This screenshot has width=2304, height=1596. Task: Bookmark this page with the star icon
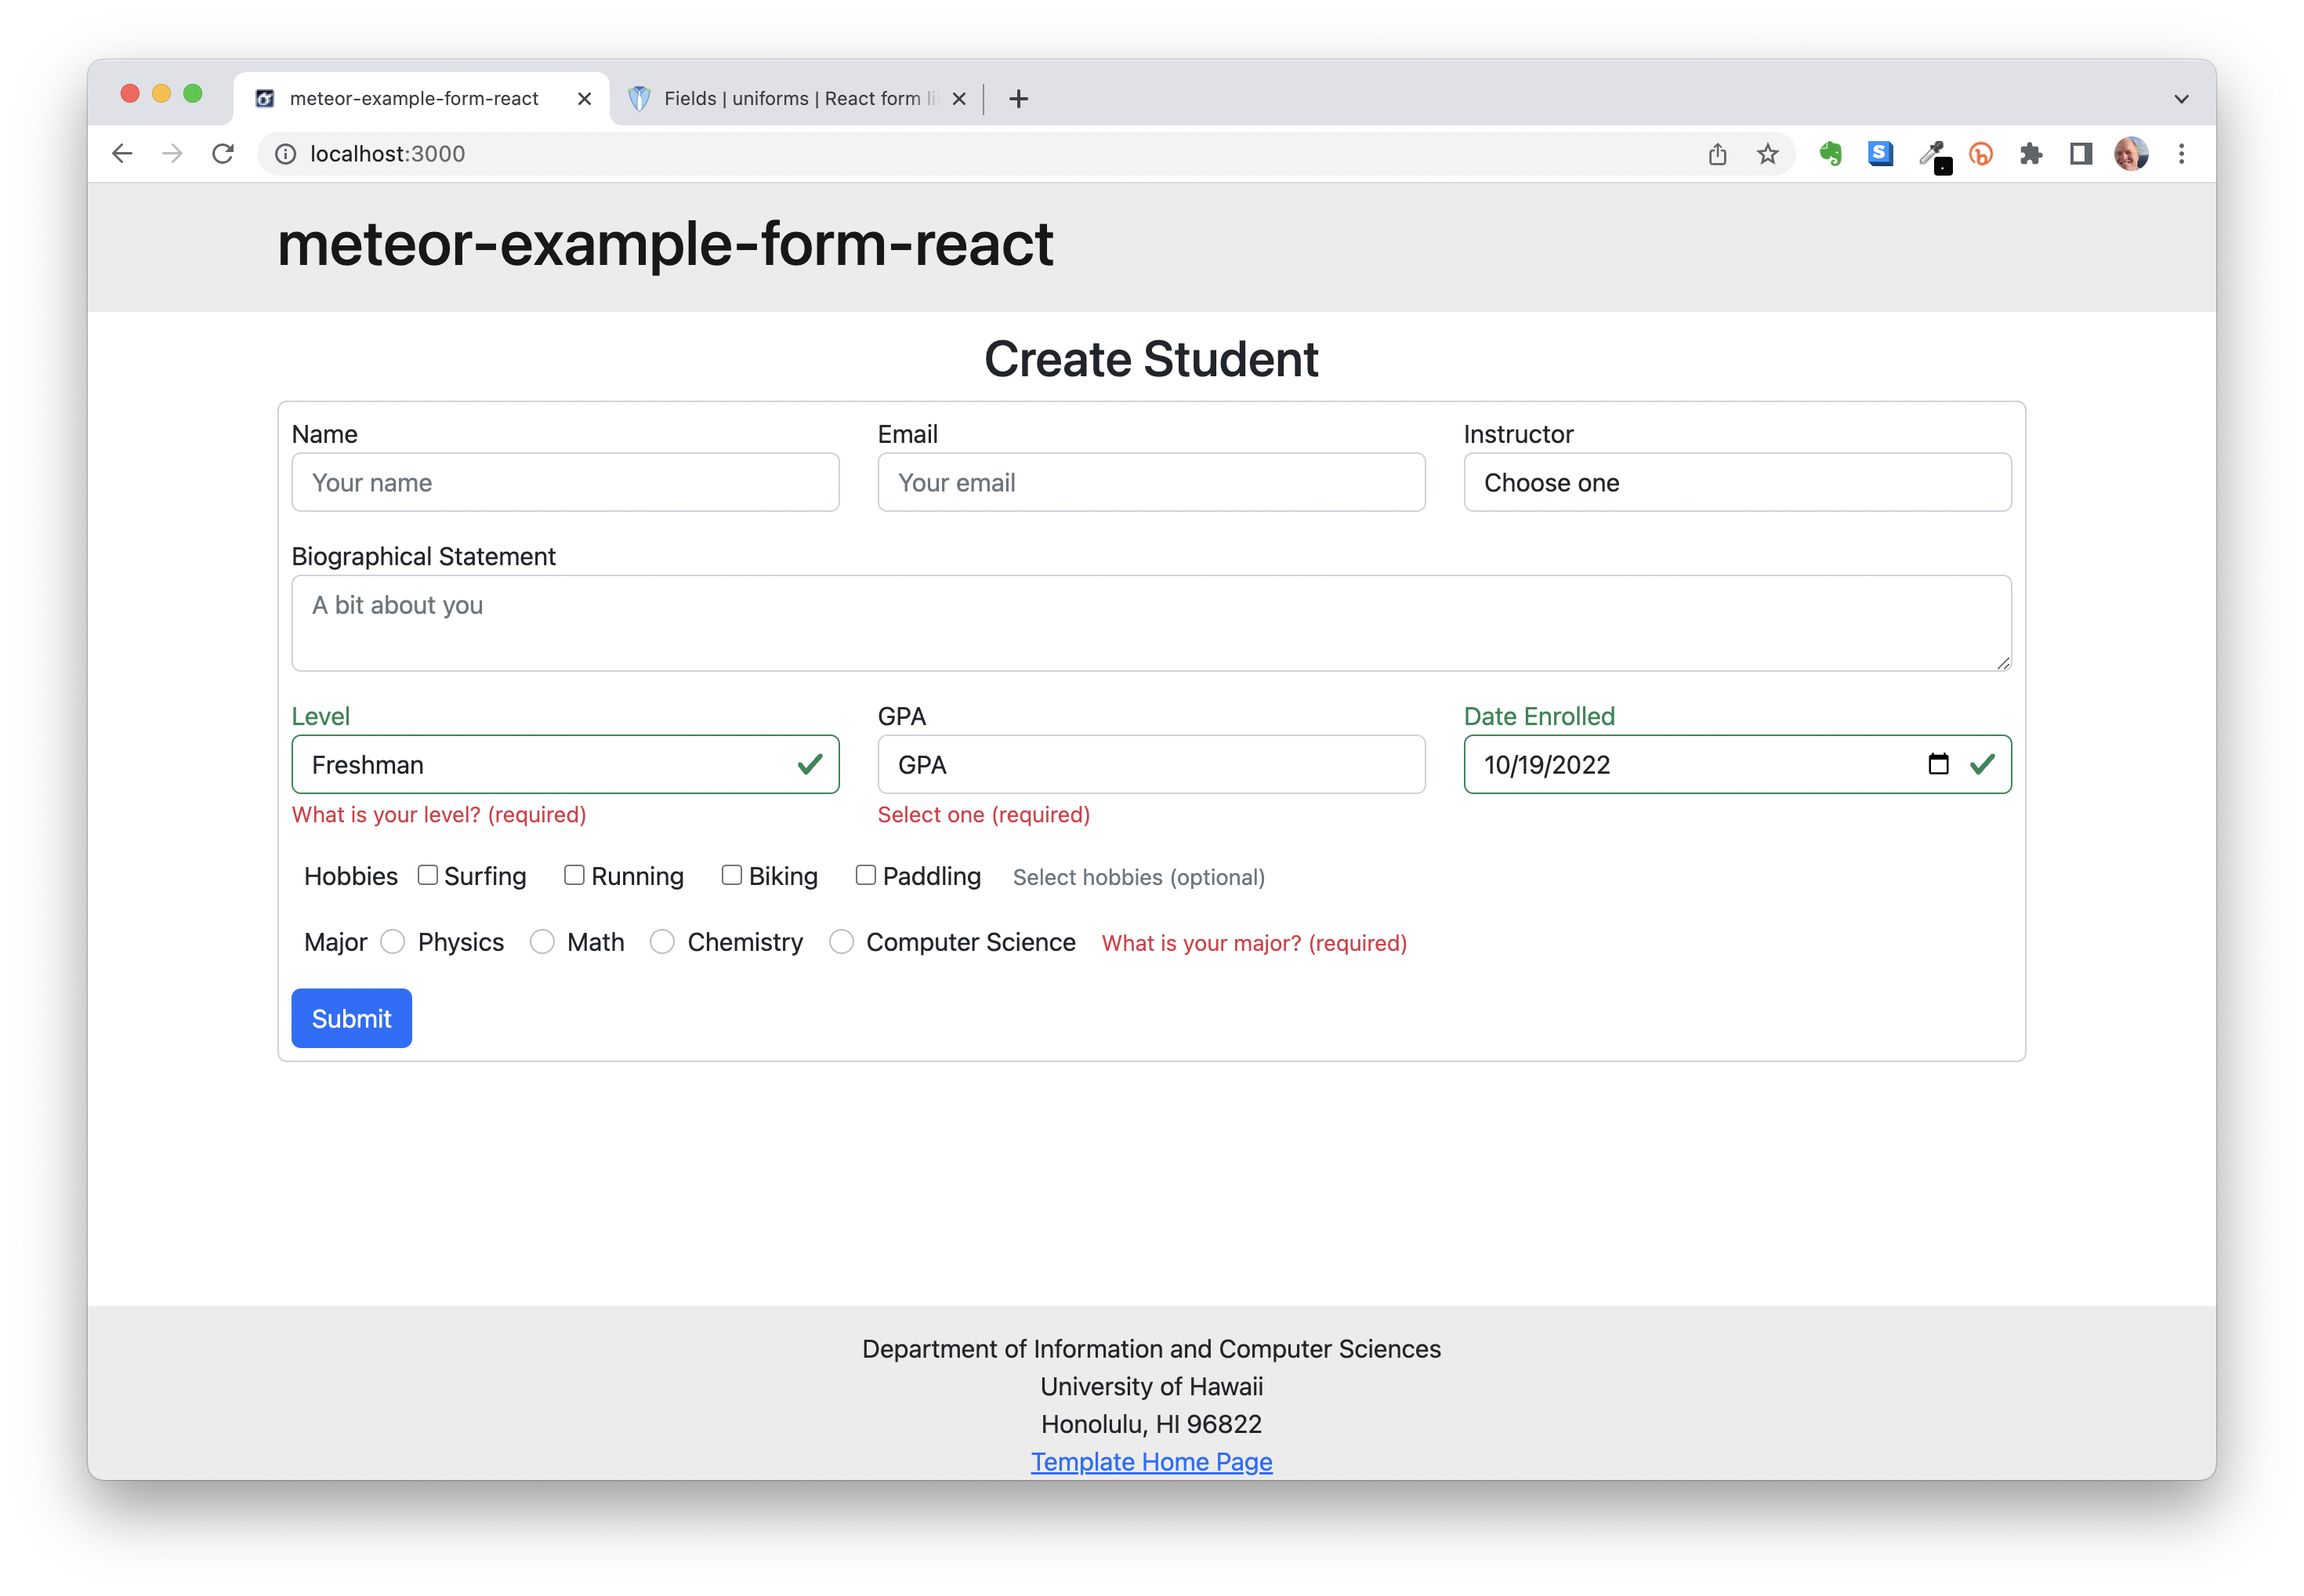[x=1767, y=154]
